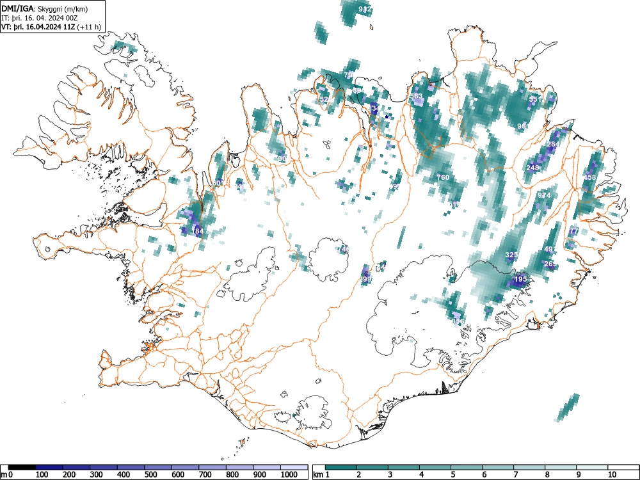Viewport: 640px width, 480px height.
Task: Click the visibility value 912 at top
Action: coord(365,9)
